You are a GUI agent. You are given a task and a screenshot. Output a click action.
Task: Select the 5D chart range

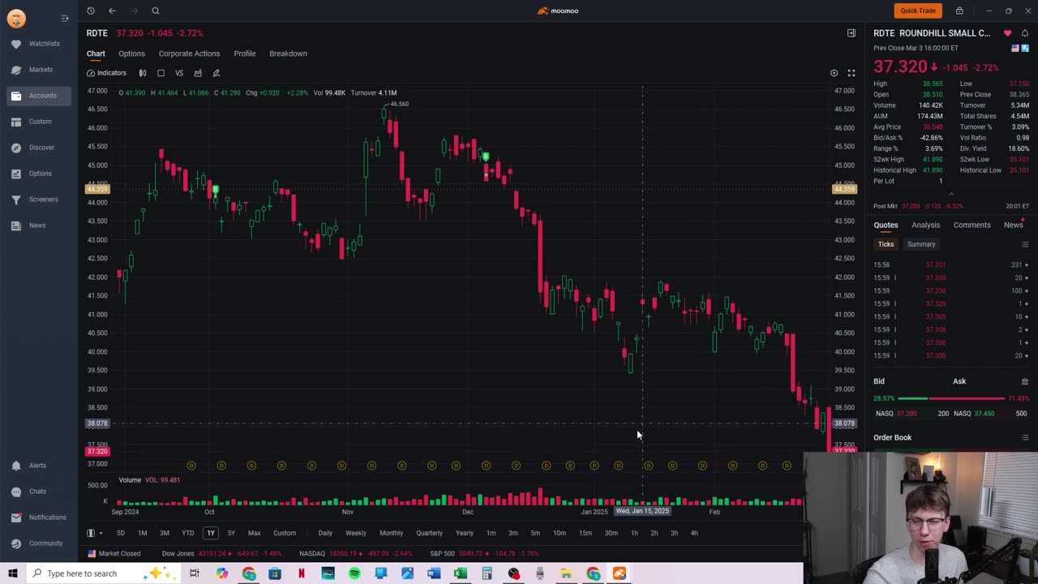click(x=121, y=533)
